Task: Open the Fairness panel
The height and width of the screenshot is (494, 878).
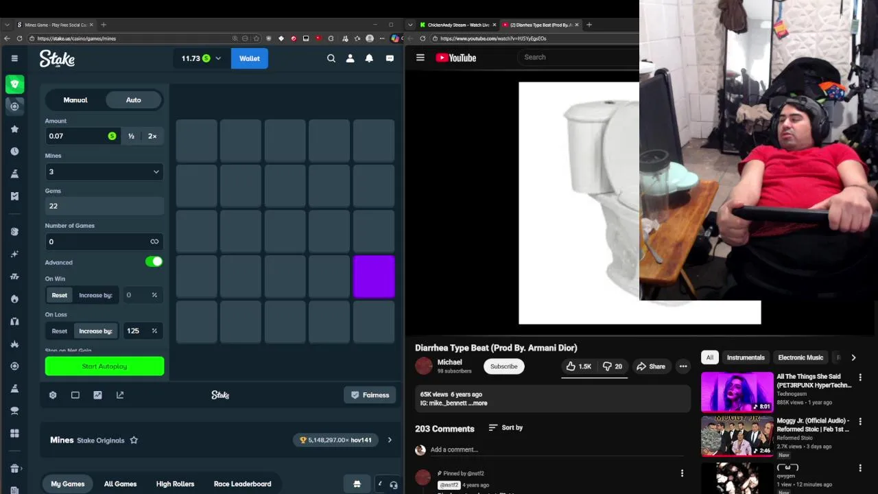Action: (370, 395)
